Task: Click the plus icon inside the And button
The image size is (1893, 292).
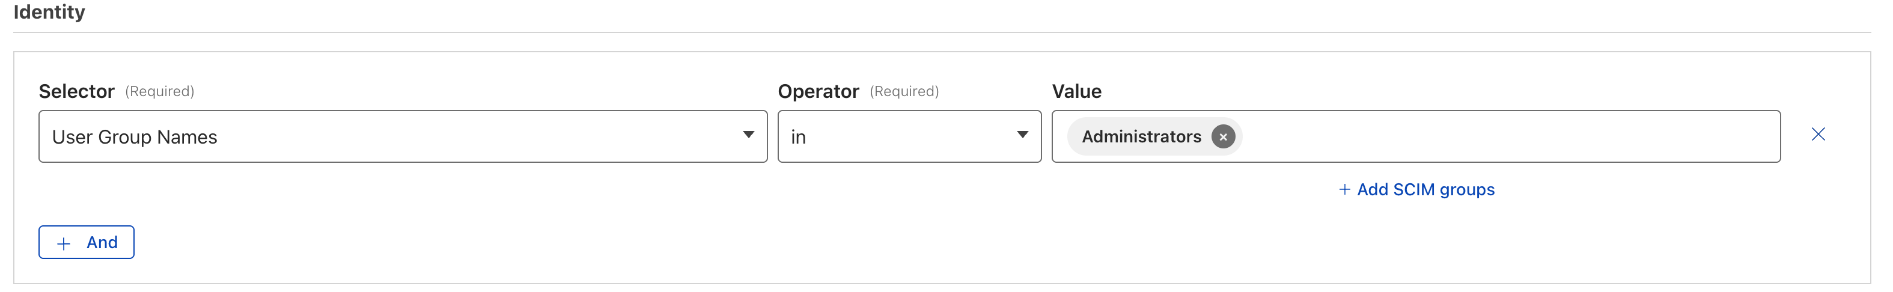Action: (64, 243)
